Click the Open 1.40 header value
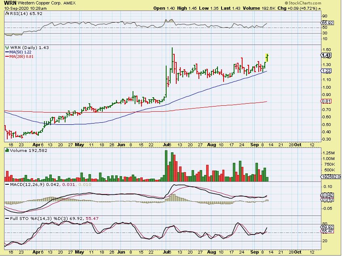Image resolution: width=342 pixels, height=256 pixels. (x=164, y=9)
